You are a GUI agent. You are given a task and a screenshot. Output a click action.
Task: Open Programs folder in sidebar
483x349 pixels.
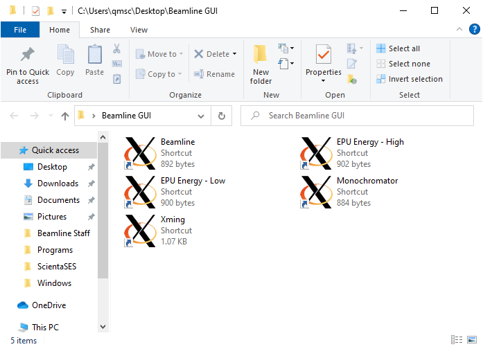point(55,250)
